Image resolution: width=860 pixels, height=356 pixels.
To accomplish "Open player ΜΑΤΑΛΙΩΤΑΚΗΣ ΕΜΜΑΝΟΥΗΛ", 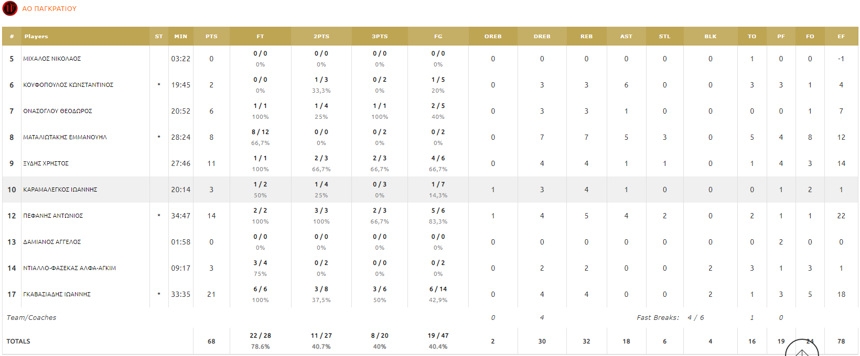I will pyautogui.click(x=65, y=137).
